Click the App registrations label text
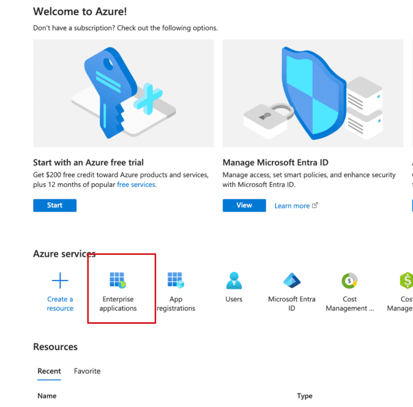 coord(176,304)
